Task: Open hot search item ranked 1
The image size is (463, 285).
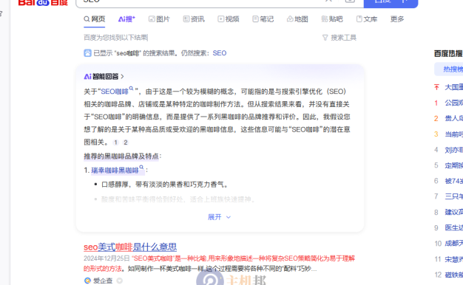Action: (x=453, y=103)
